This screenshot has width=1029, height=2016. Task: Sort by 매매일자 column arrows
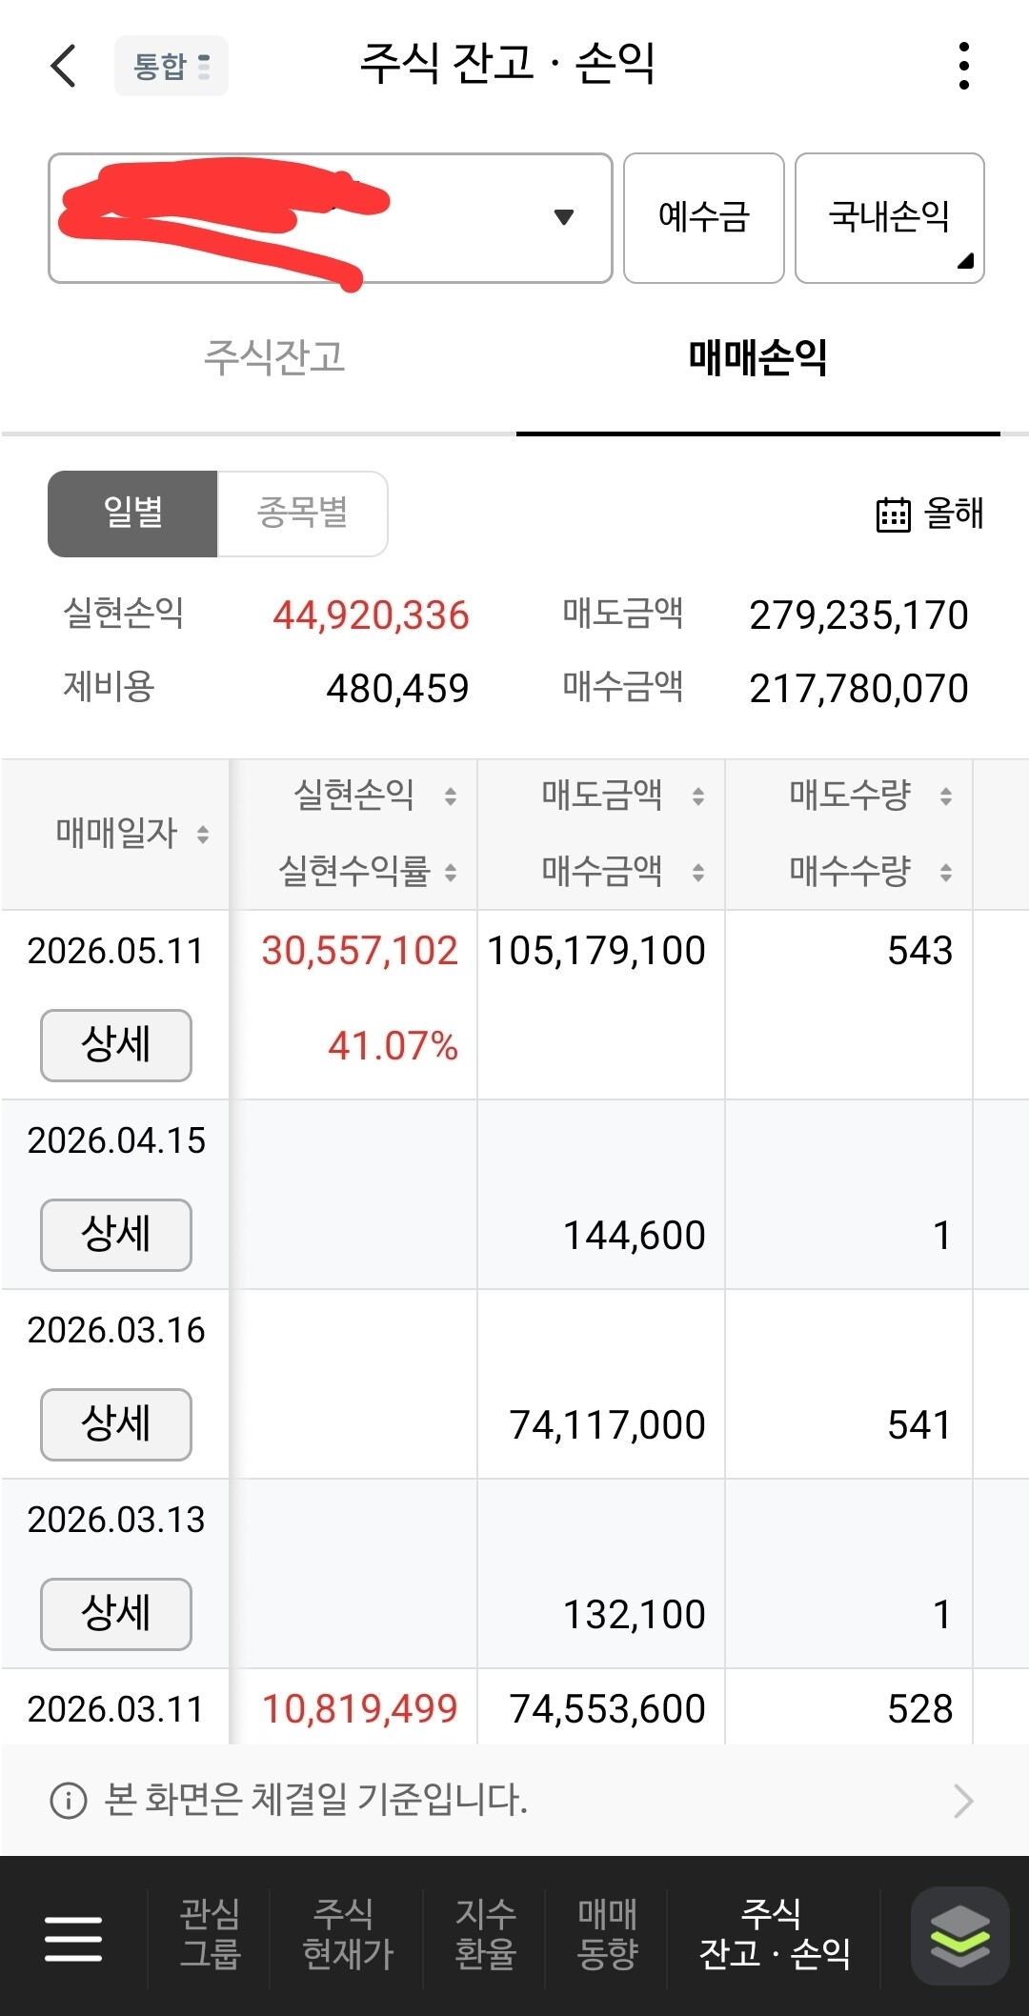203,835
